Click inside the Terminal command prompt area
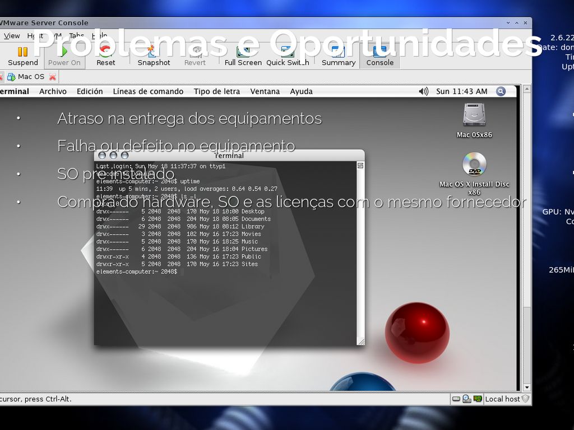 pyautogui.click(x=224, y=302)
